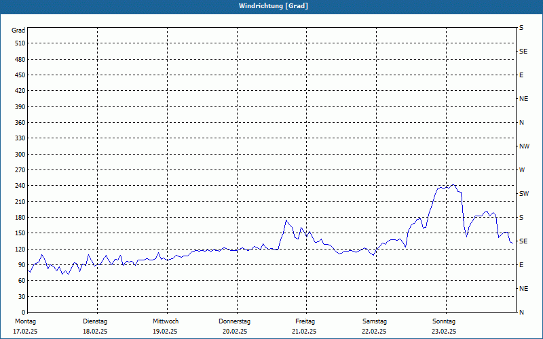
Task: Click compass label "E" on the 90 gridline
Action: pos(521,264)
